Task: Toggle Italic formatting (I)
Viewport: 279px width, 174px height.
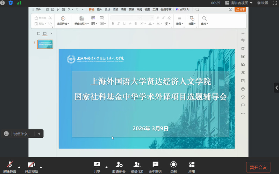Action: click(119, 24)
